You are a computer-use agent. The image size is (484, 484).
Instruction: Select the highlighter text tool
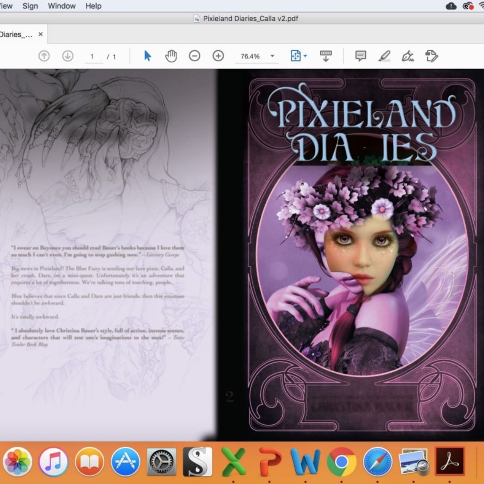point(384,56)
